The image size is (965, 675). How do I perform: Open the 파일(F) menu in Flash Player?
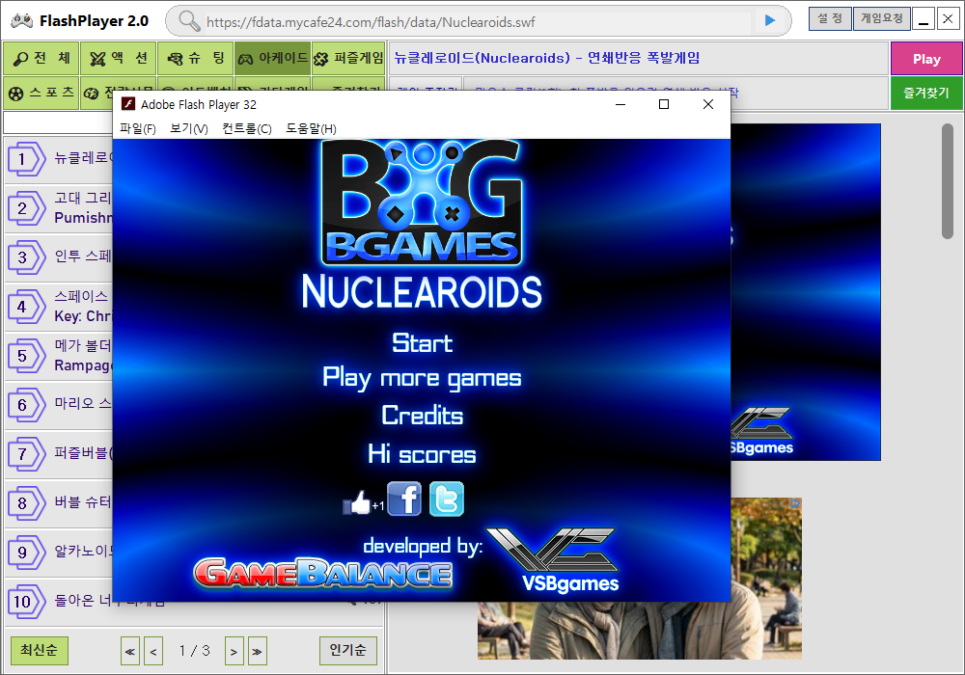pyautogui.click(x=137, y=128)
